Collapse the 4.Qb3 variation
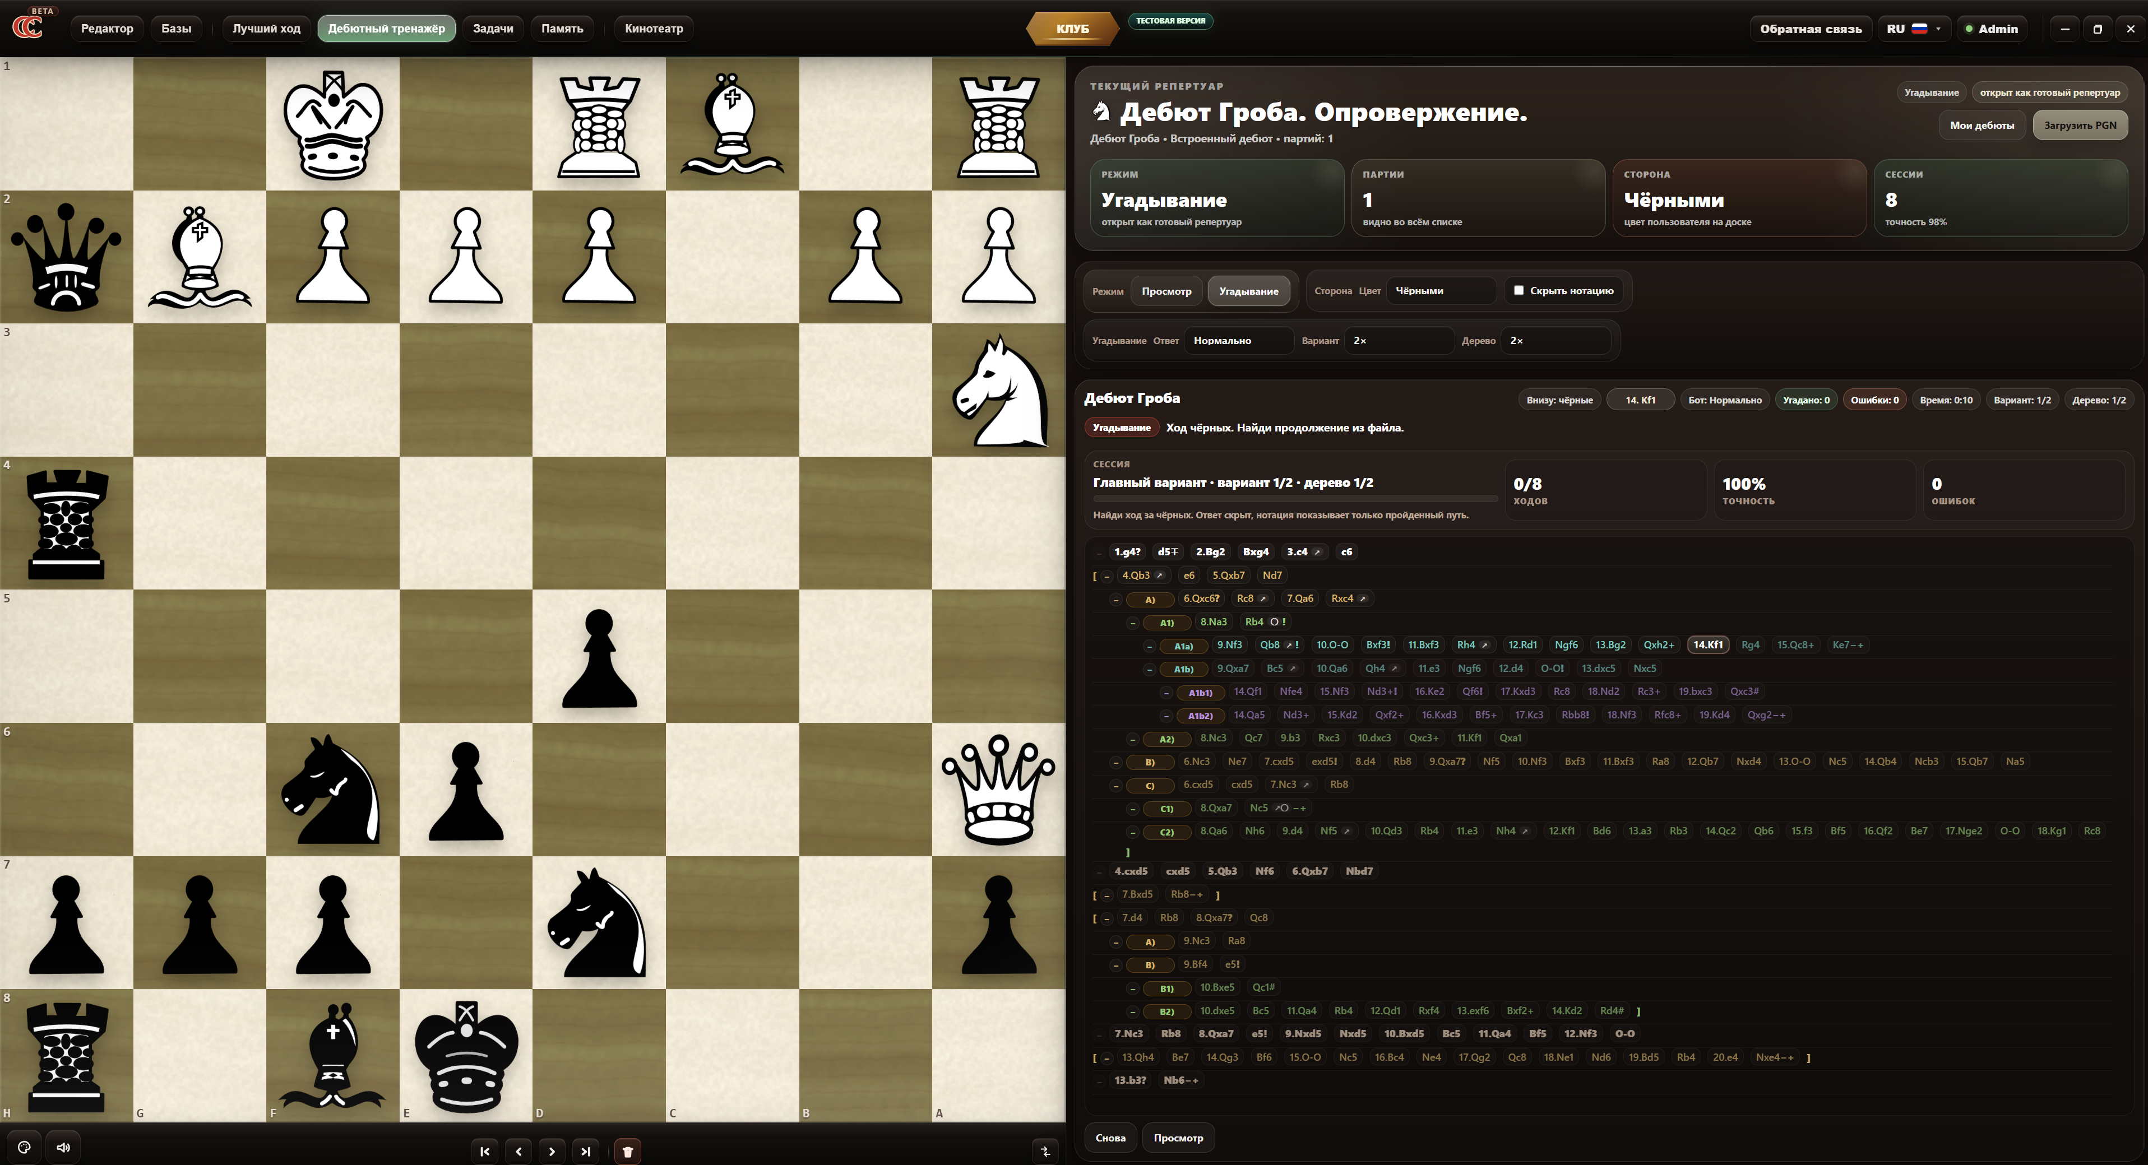The image size is (2148, 1165). tap(1107, 576)
